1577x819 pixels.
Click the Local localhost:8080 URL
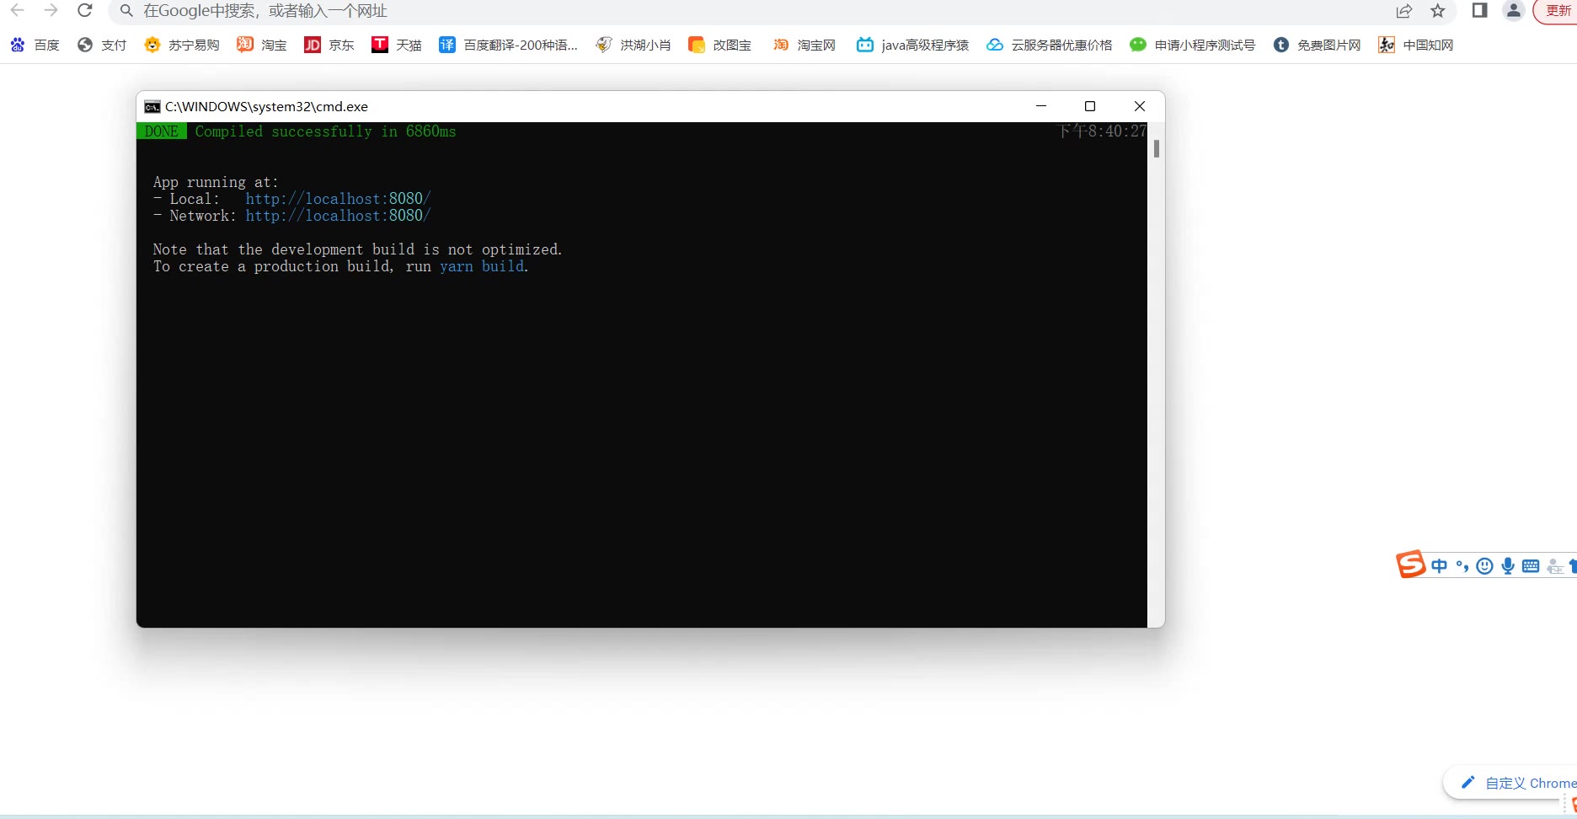pos(338,199)
